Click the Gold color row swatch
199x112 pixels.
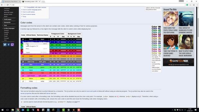pos(51,56)
